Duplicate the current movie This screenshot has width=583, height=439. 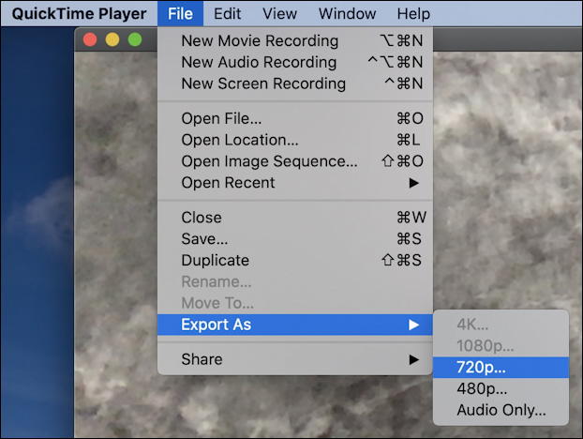pyautogui.click(x=295, y=260)
